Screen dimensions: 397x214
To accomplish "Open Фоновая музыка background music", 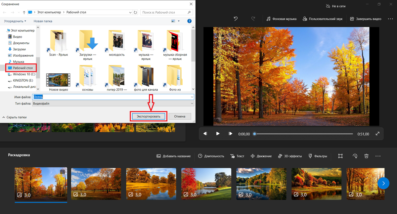I will (282, 19).
